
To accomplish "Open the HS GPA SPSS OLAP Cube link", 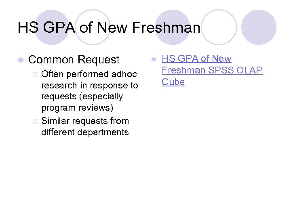I will click(196, 59).
